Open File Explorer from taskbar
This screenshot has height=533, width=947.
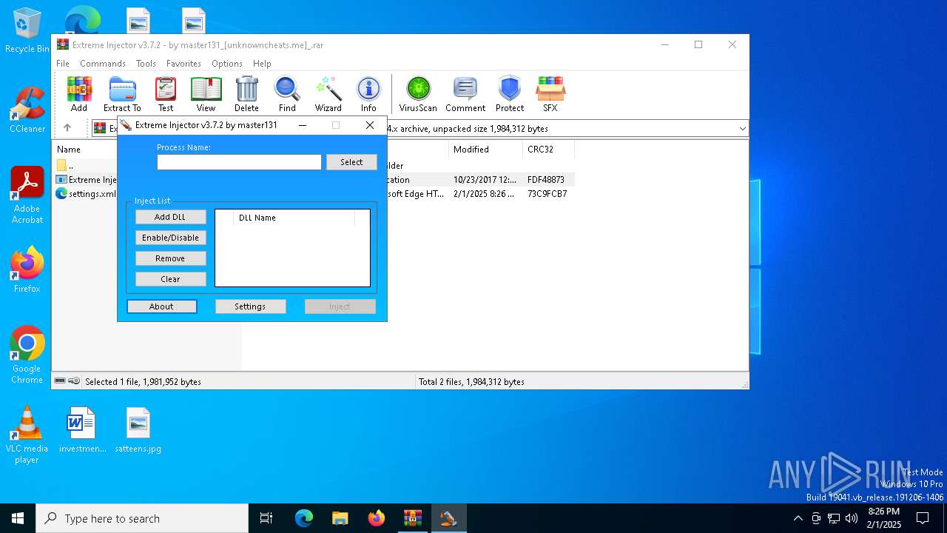coord(340,518)
